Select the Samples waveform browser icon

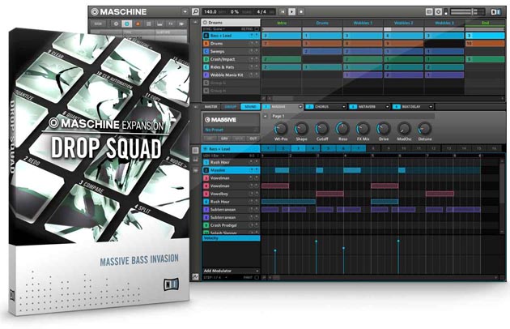(181, 23)
